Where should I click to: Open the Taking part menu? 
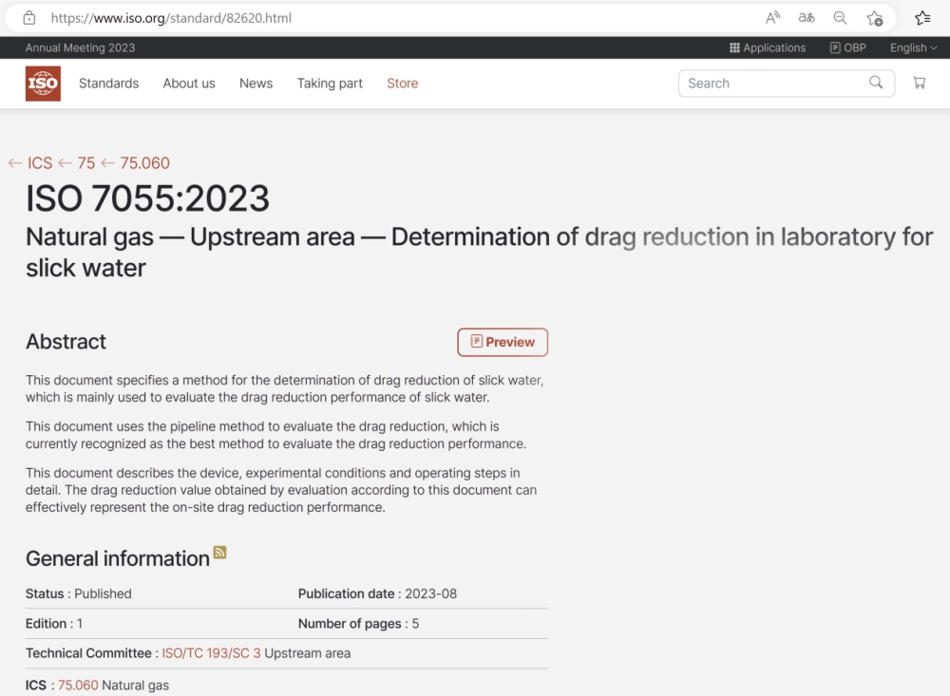[330, 84]
